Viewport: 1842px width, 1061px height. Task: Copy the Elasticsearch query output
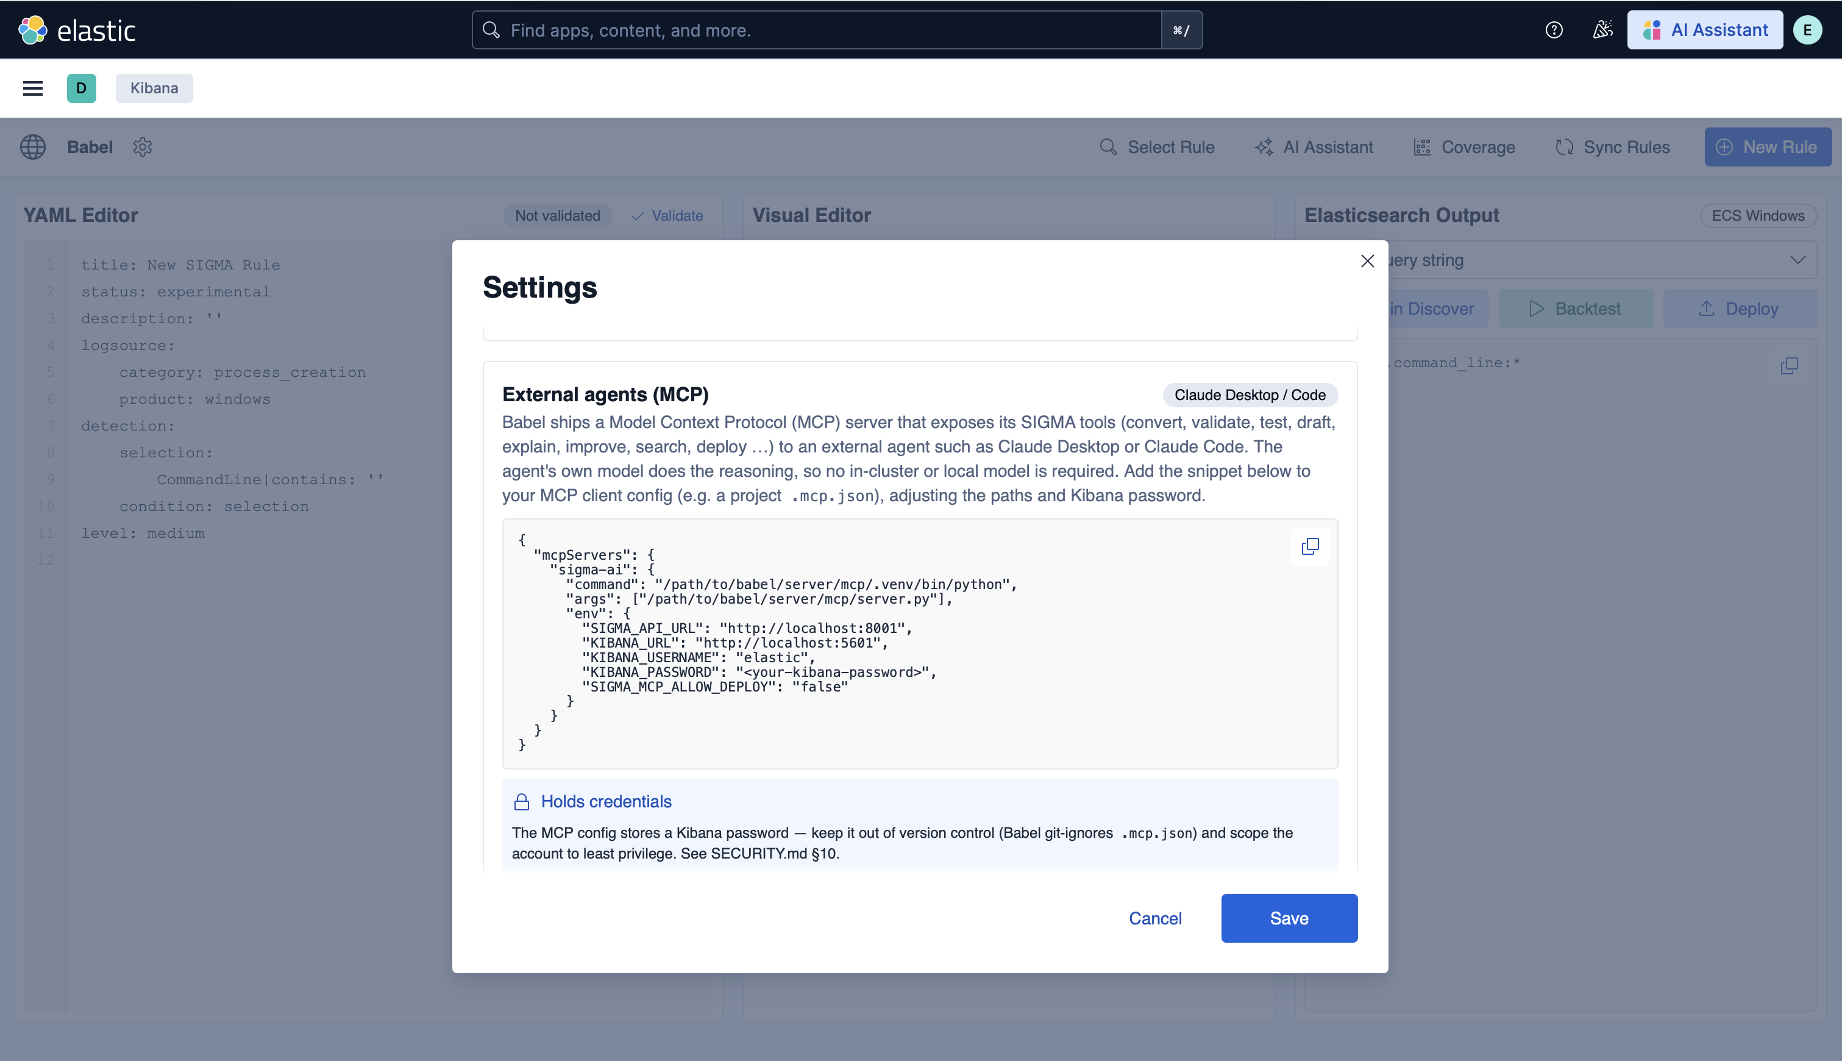pyautogui.click(x=1789, y=366)
